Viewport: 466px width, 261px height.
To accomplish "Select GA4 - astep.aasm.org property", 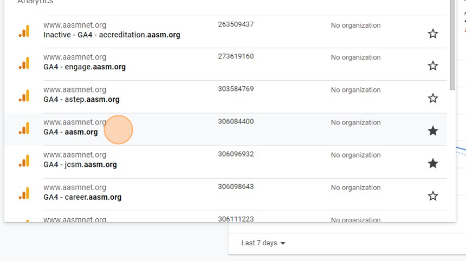I will coord(81,100).
